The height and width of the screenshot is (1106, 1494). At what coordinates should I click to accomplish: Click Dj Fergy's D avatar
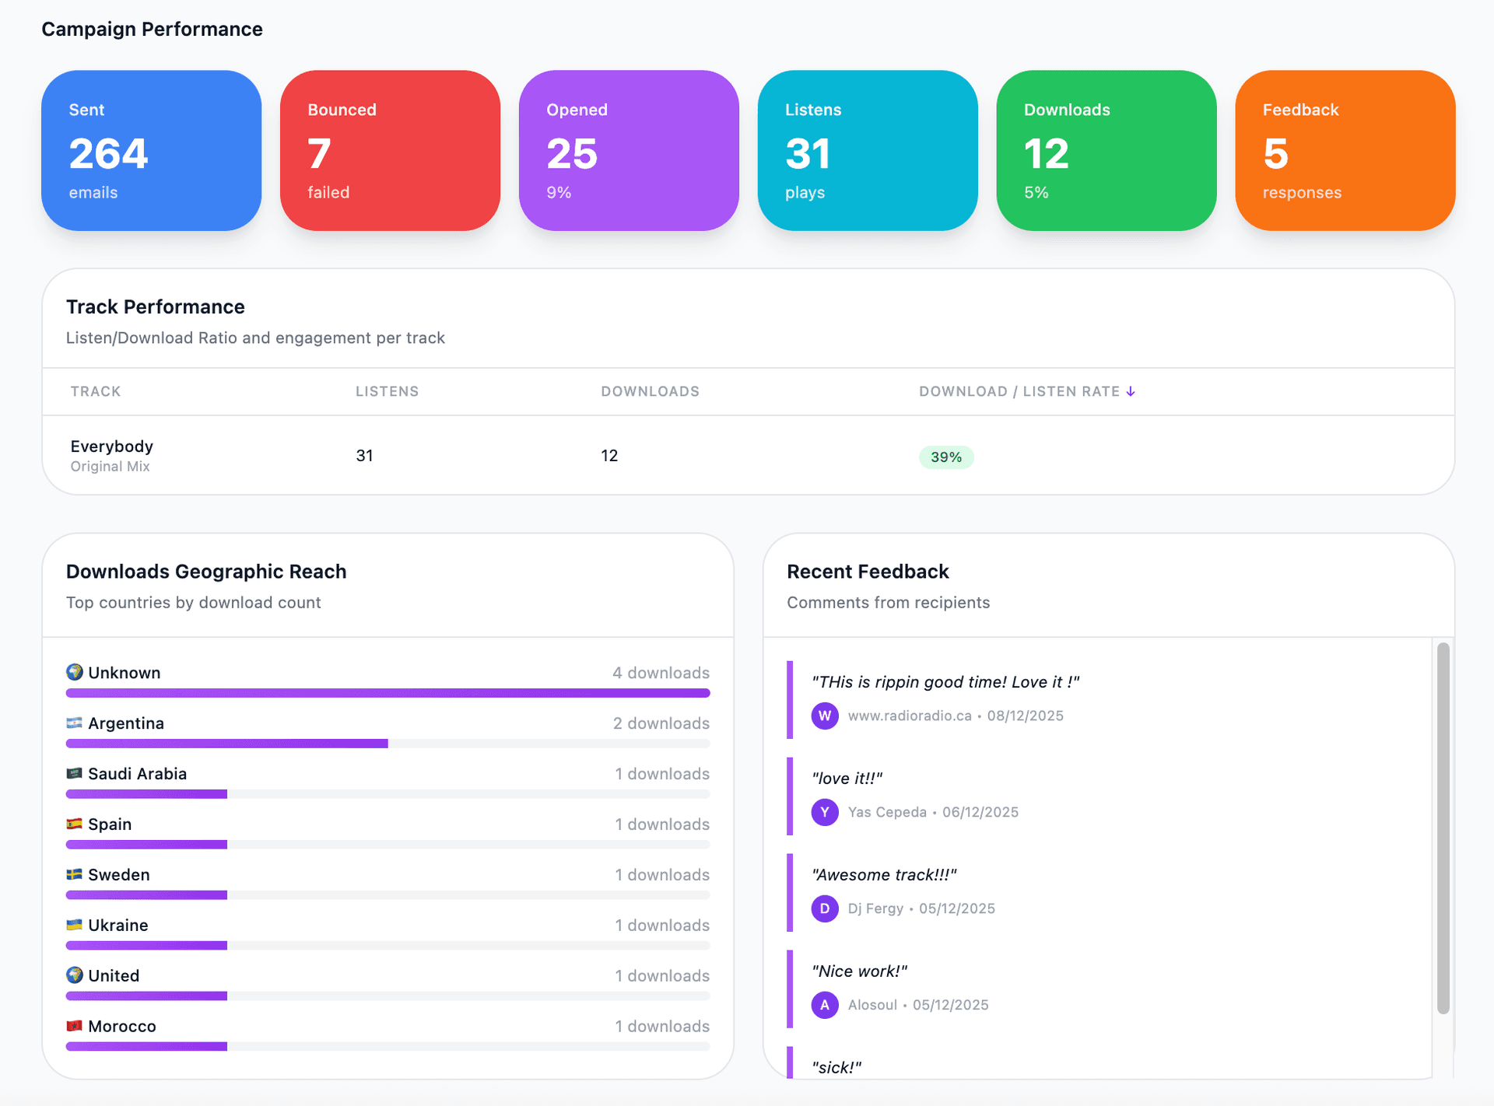tap(825, 908)
